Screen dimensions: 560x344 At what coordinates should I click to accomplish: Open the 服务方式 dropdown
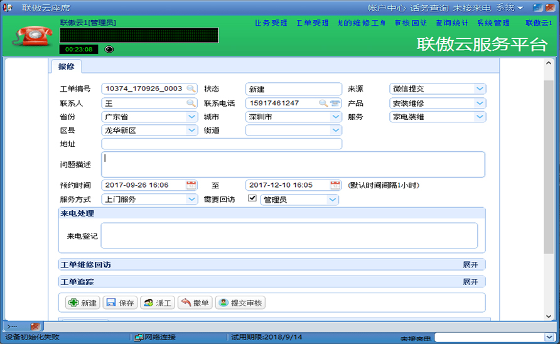coord(191,200)
